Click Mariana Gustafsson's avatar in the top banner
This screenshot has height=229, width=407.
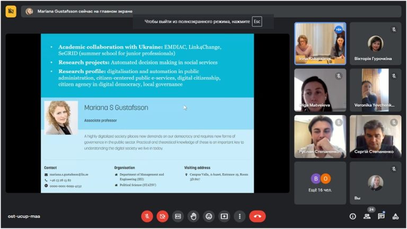[x=29, y=11]
